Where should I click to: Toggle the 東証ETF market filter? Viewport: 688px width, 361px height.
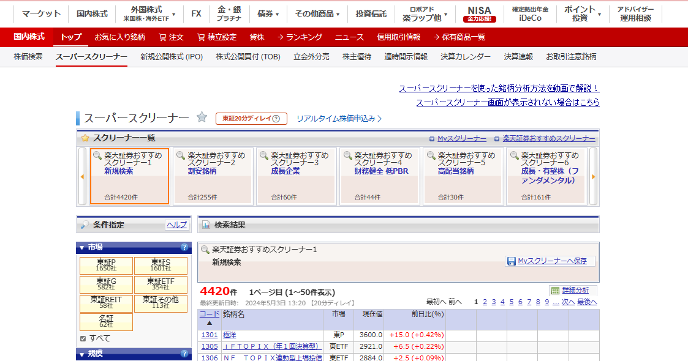(x=161, y=285)
